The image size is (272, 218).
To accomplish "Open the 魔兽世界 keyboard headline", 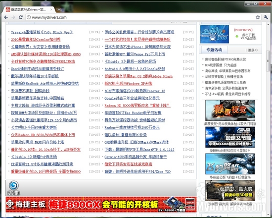I will 40,47.
